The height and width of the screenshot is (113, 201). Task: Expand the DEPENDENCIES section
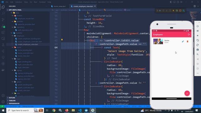click(14, 103)
